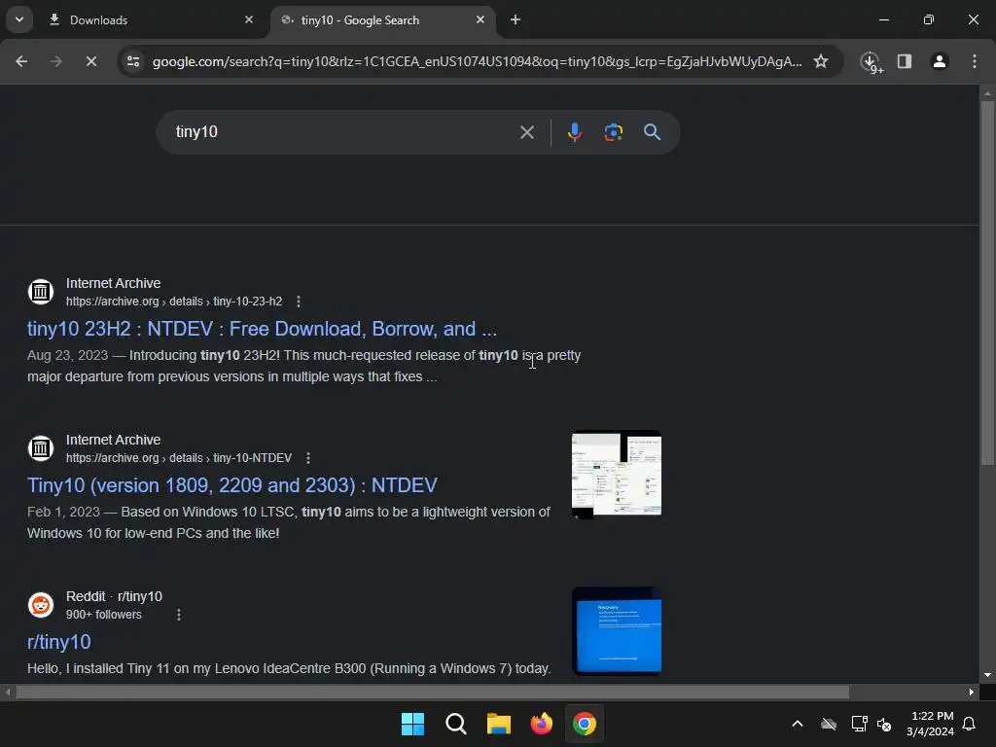Clear the tiny10 search text

[526, 132]
